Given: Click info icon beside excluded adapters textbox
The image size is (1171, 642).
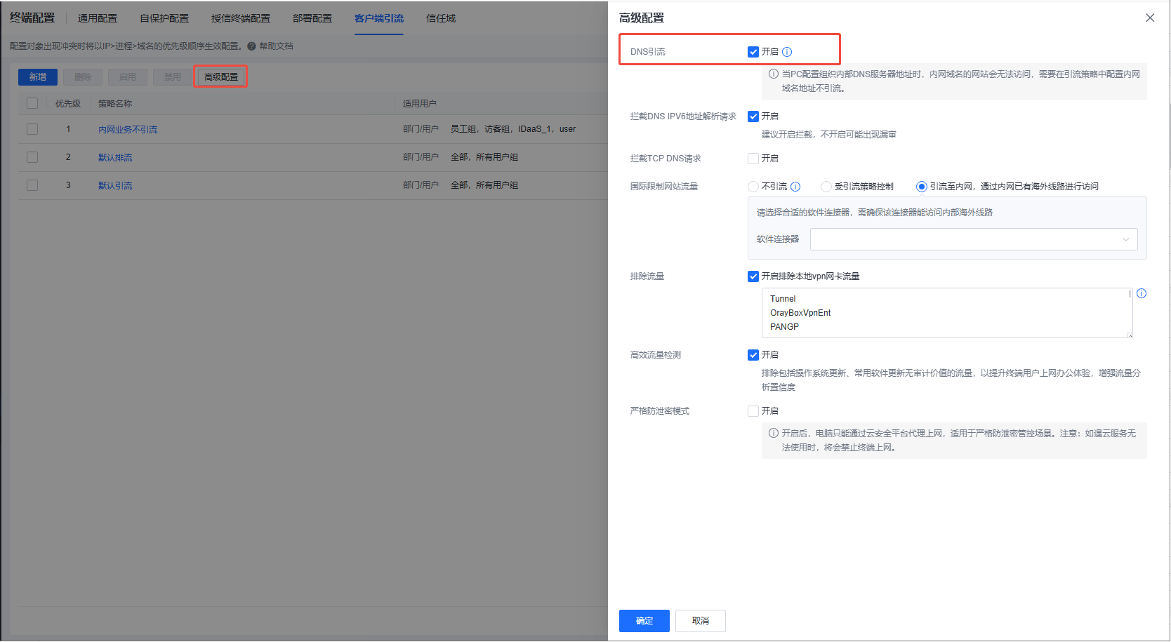Looking at the screenshot, I should (1142, 293).
